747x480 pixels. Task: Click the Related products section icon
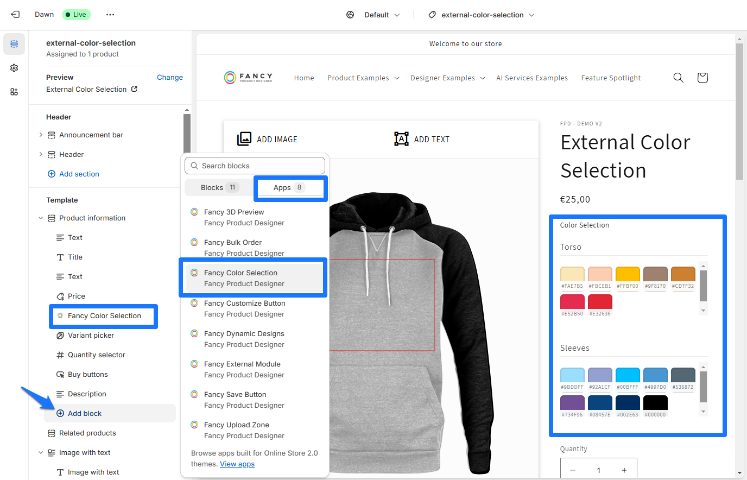[x=52, y=433]
